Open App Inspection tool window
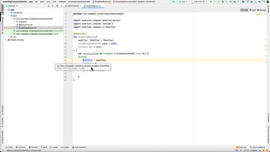 [x=79, y=147]
